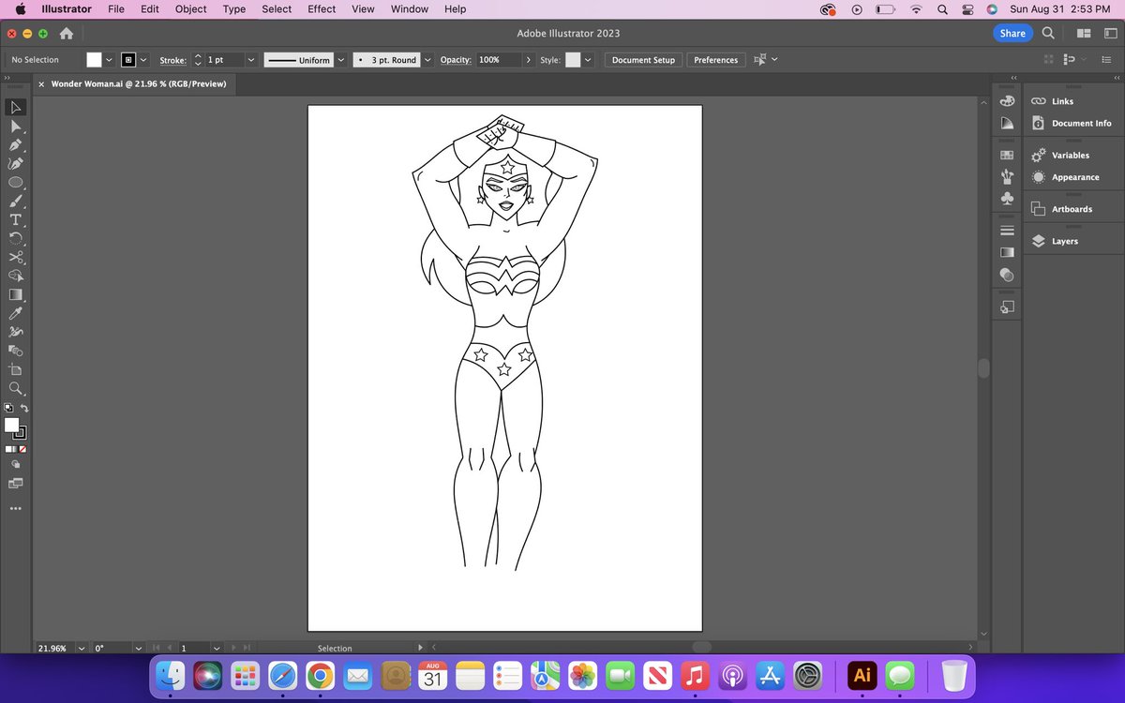Open Switch Workspace icon
1125x703 pixels.
(x=1109, y=33)
